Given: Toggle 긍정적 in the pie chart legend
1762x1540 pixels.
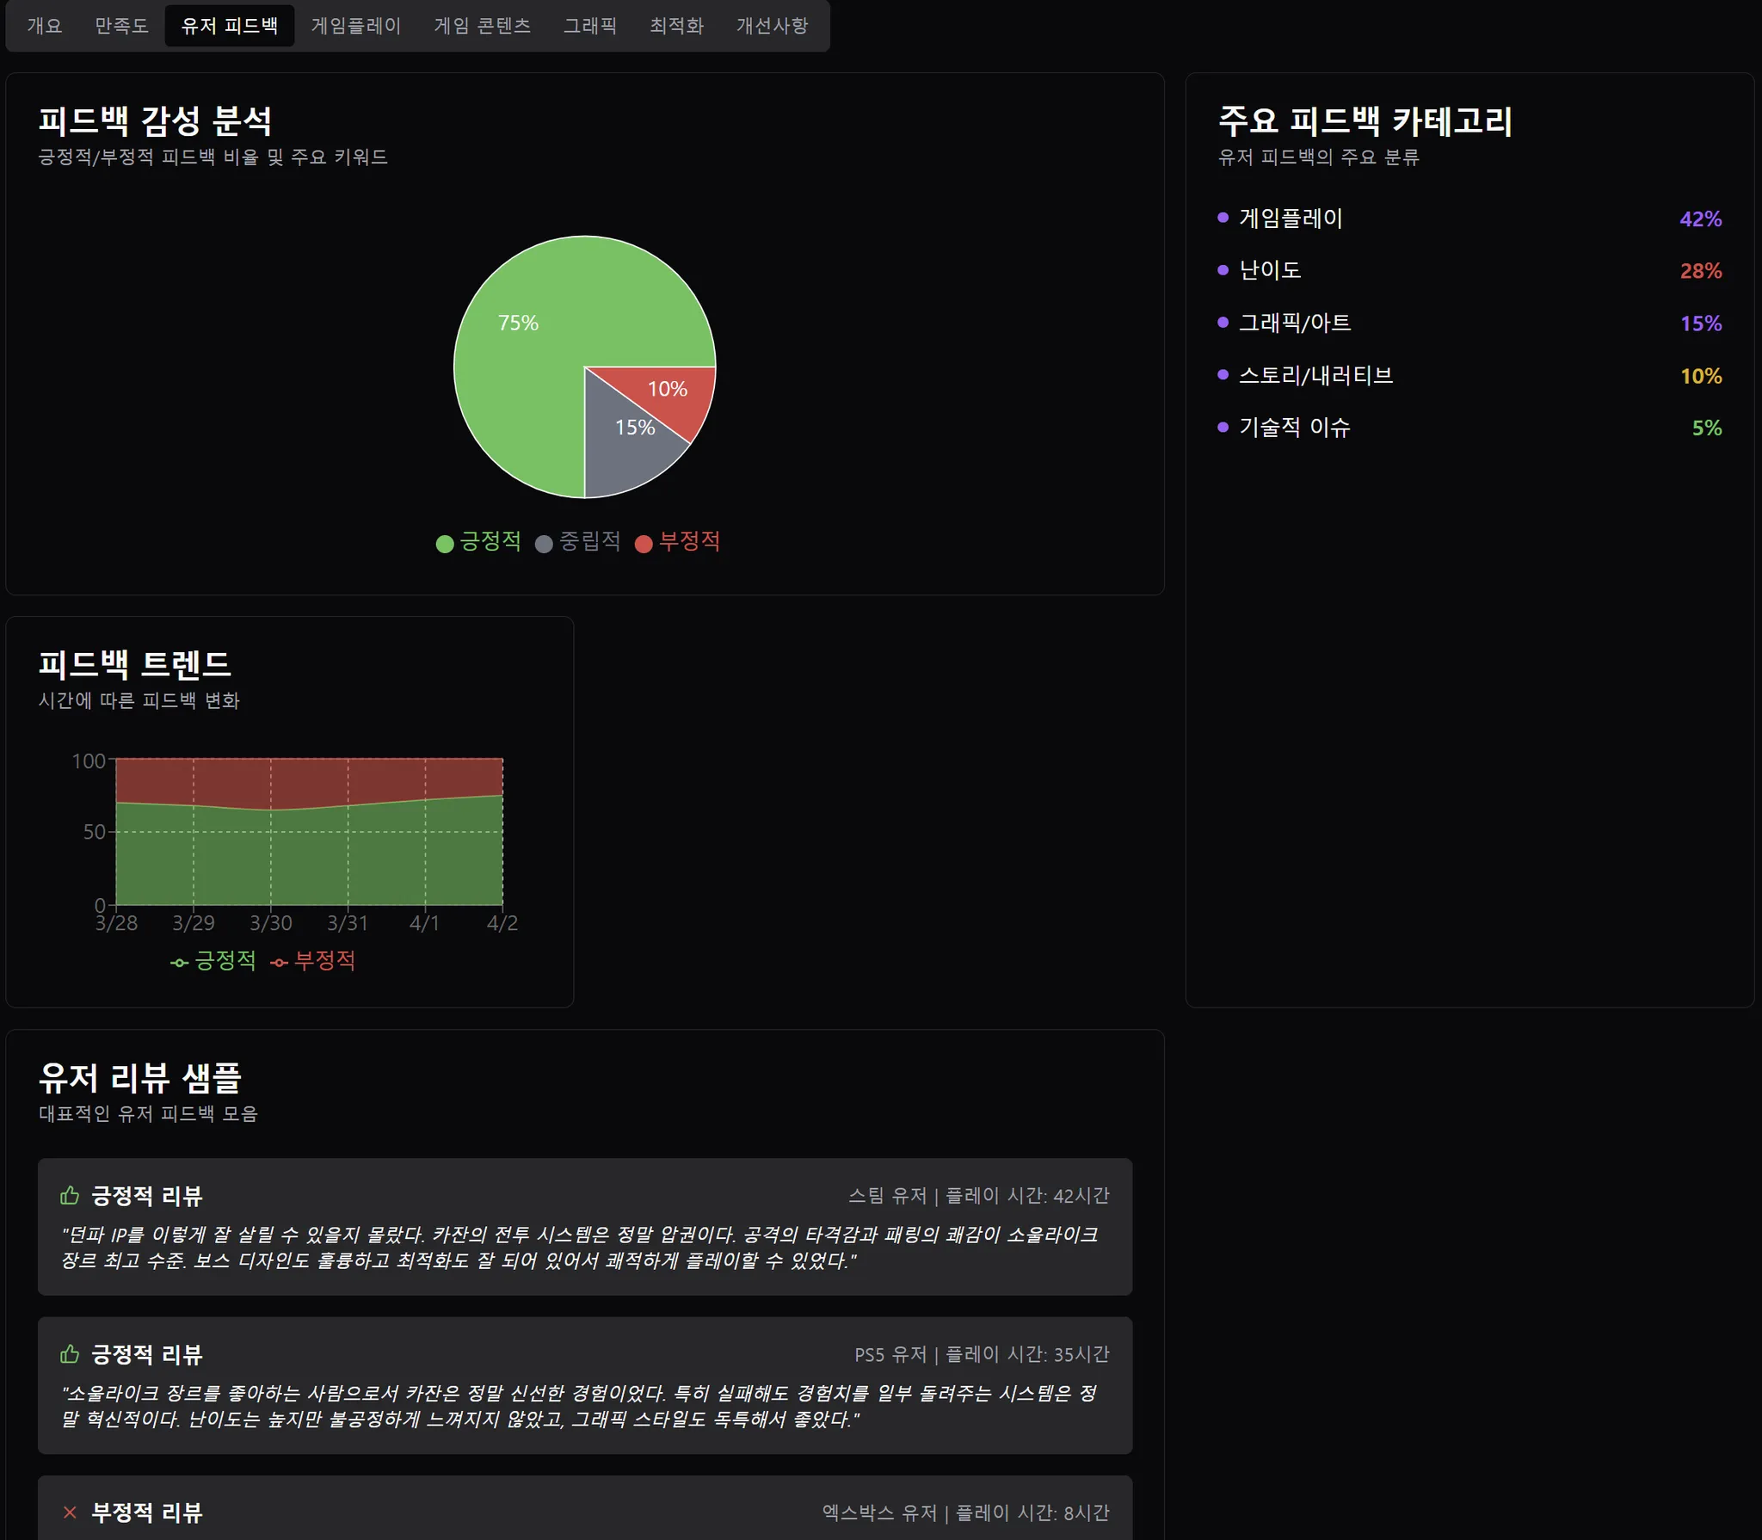Looking at the screenshot, I should 479,543.
